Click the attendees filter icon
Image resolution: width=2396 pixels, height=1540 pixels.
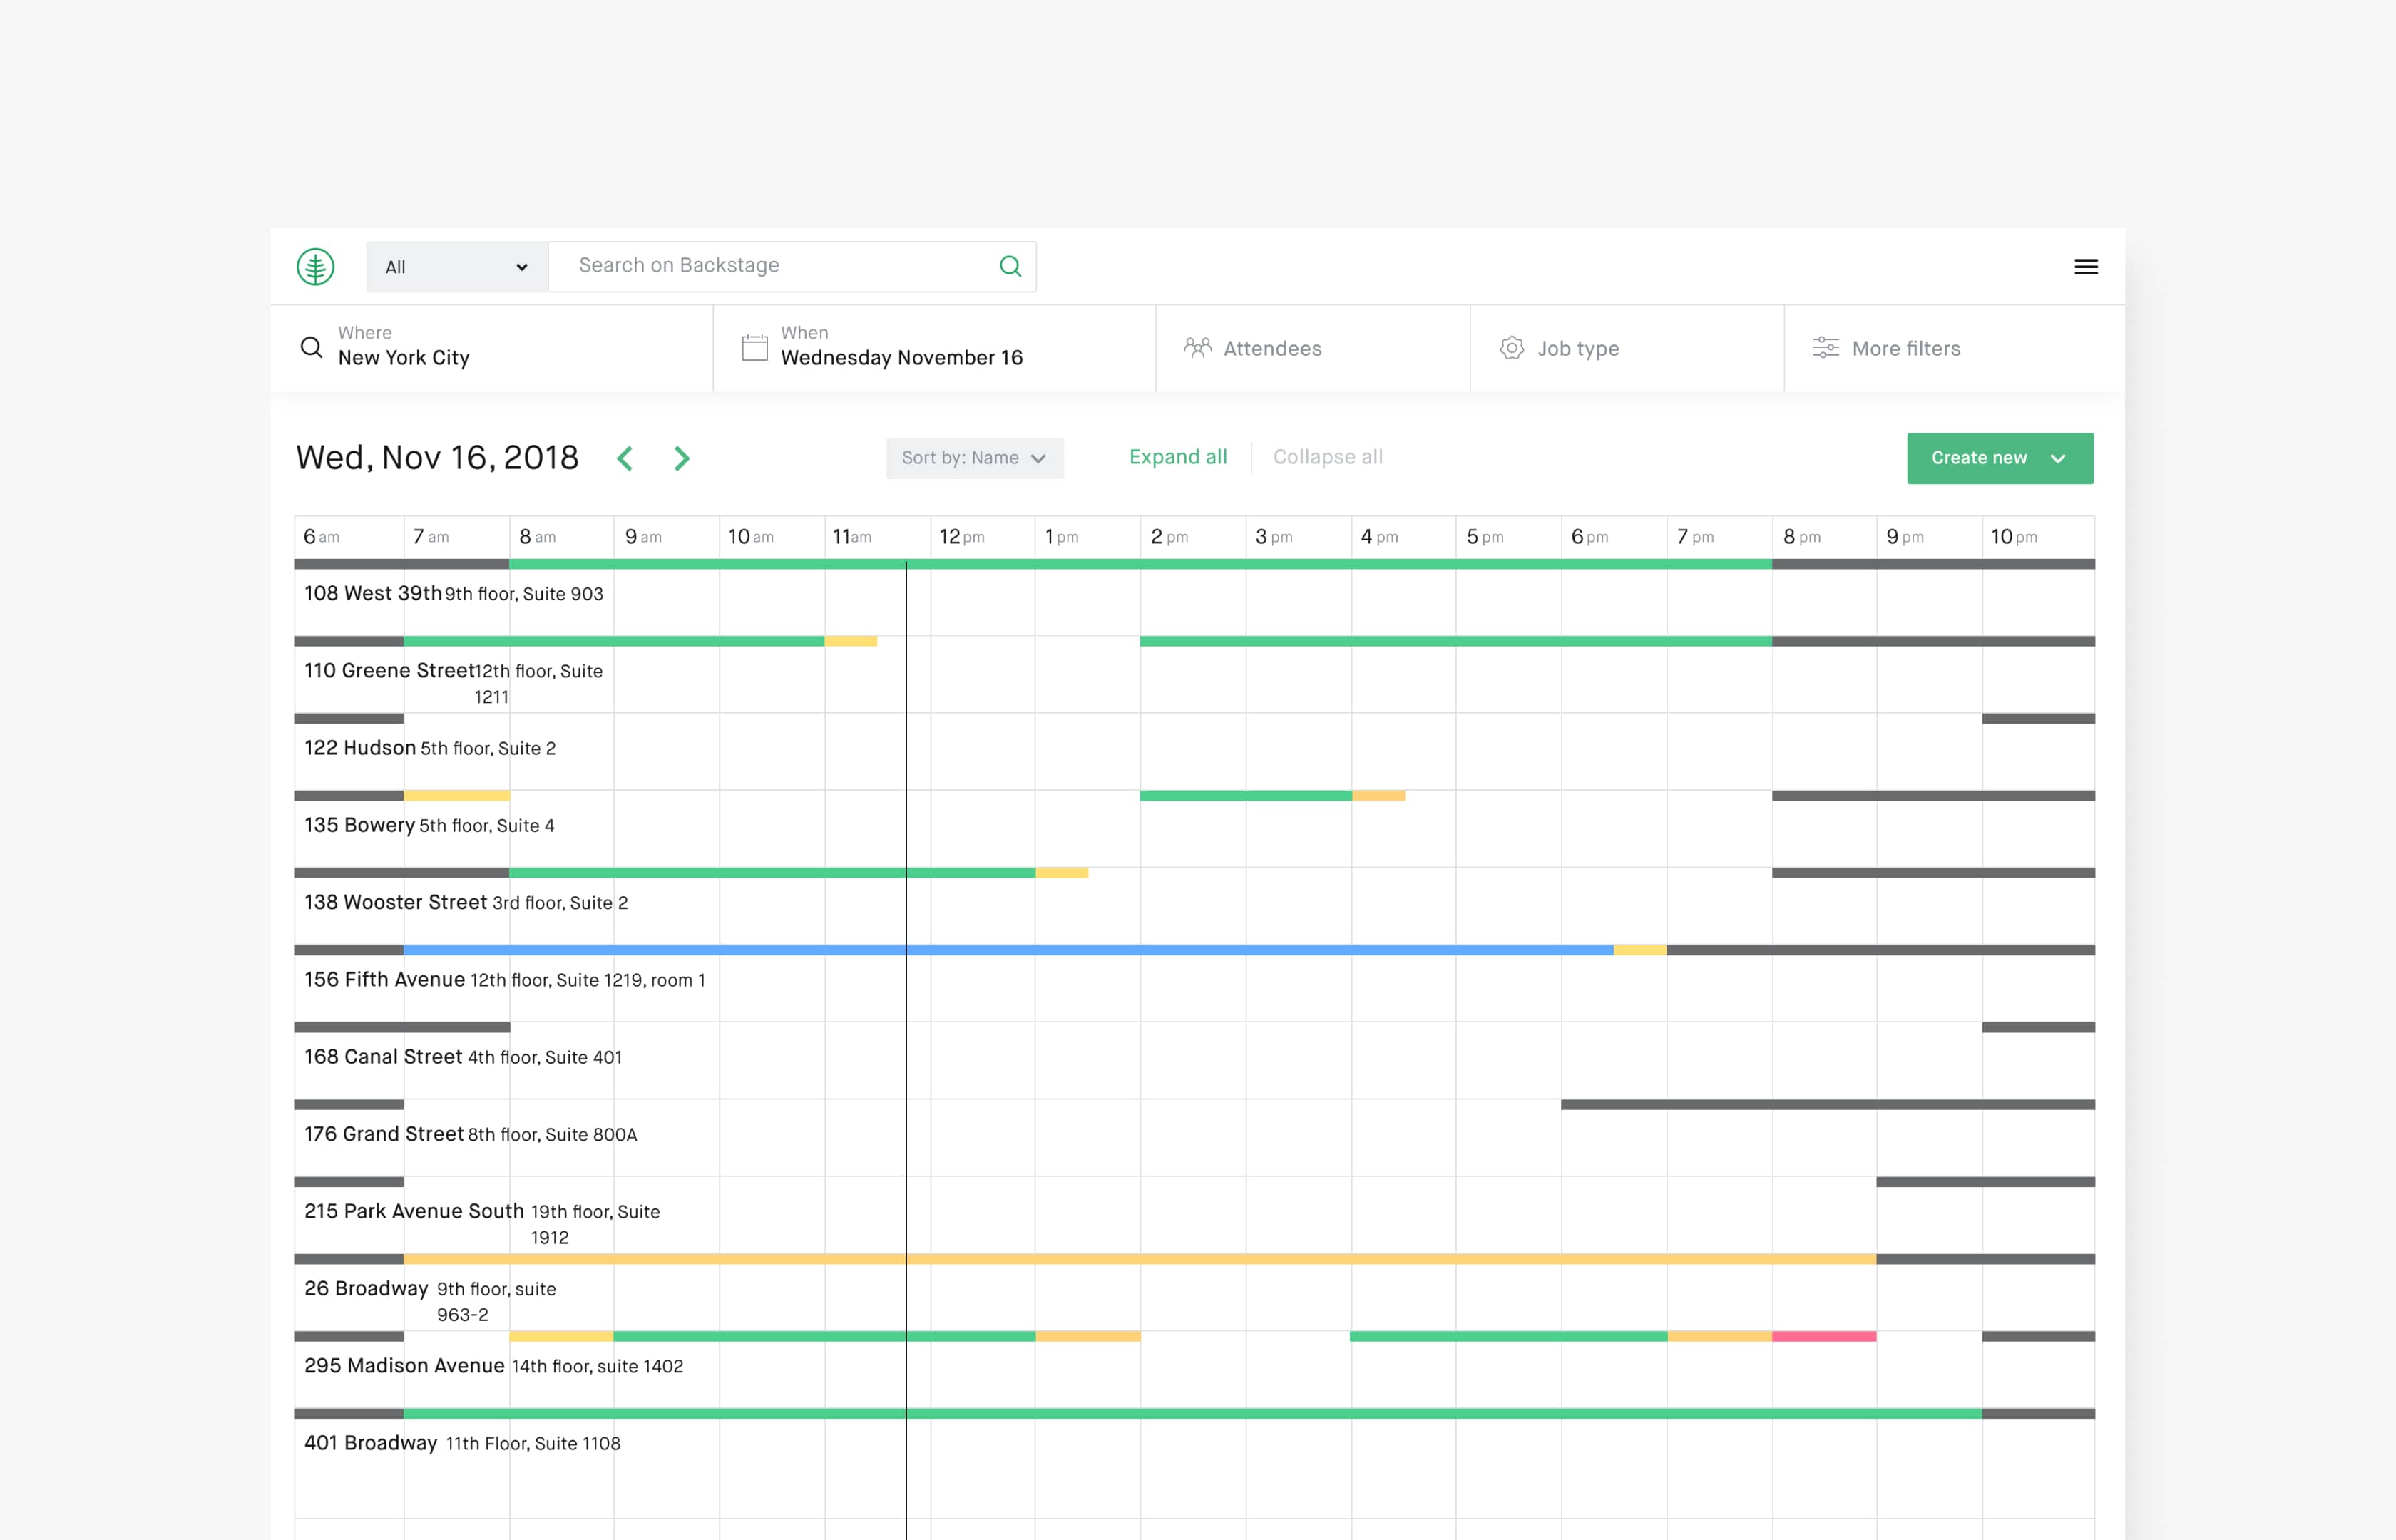(x=1197, y=347)
